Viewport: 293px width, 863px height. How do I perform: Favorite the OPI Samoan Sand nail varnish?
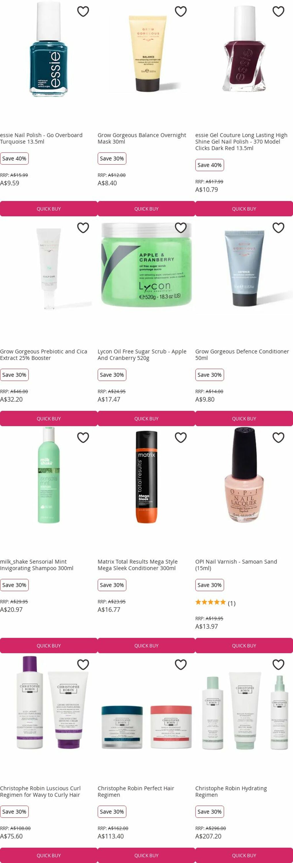(x=278, y=438)
